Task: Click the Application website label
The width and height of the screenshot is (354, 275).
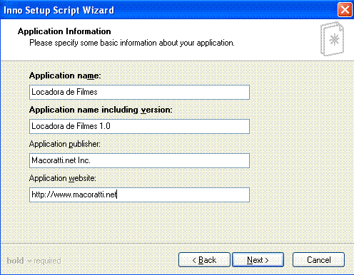Action: click(63, 178)
